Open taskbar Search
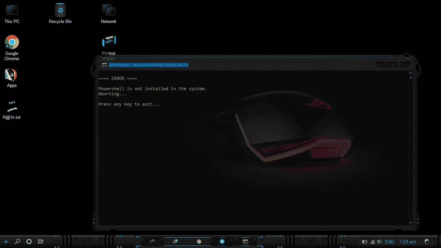Screen dimensions: 441x248 pyautogui.click(x=18, y=241)
